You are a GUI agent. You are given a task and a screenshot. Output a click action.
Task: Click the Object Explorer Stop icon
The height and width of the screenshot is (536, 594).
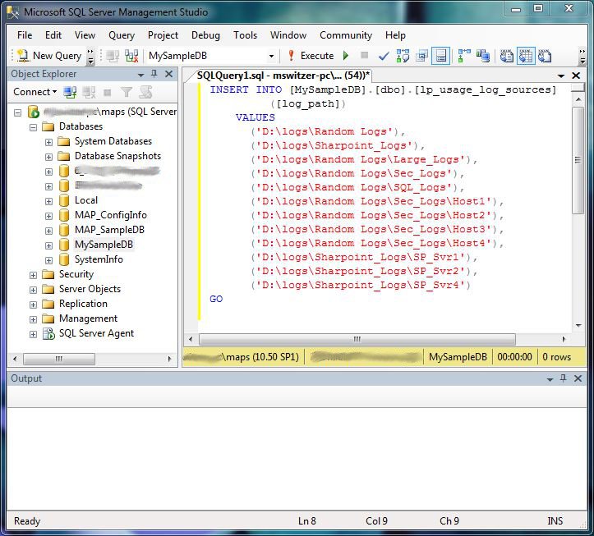coord(108,92)
